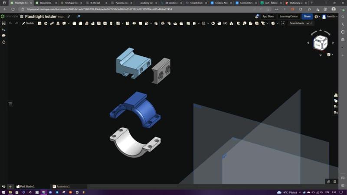Select the Chamfer tool
Viewport: 347px width, 195px height.
[80, 23]
